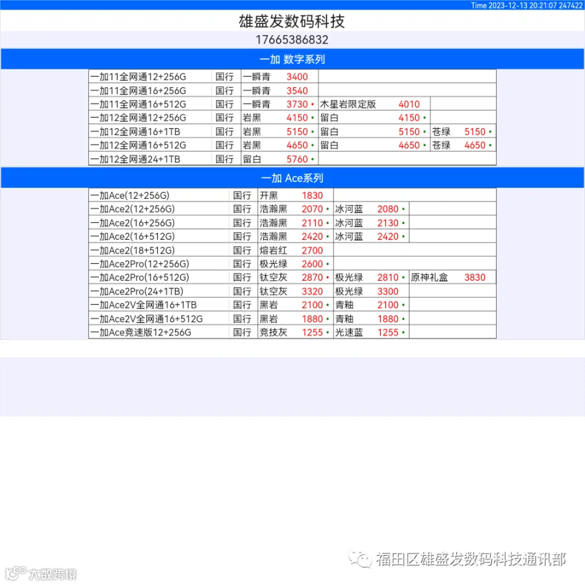Click the 熔岩红 color cell
This screenshot has width=585, height=585.
point(273,250)
